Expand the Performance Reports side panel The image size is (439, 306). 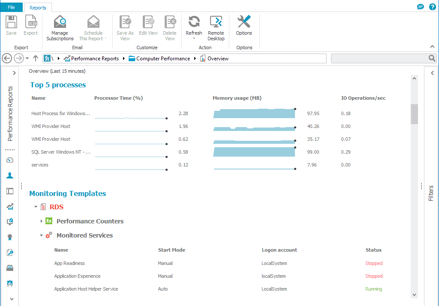[x=14, y=73]
